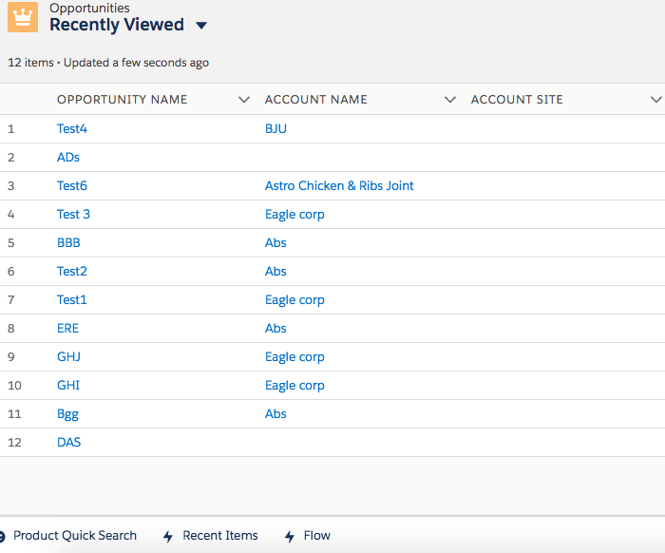665x553 pixels.
Task: Open the Flow utility bar item
Action: 317,536
